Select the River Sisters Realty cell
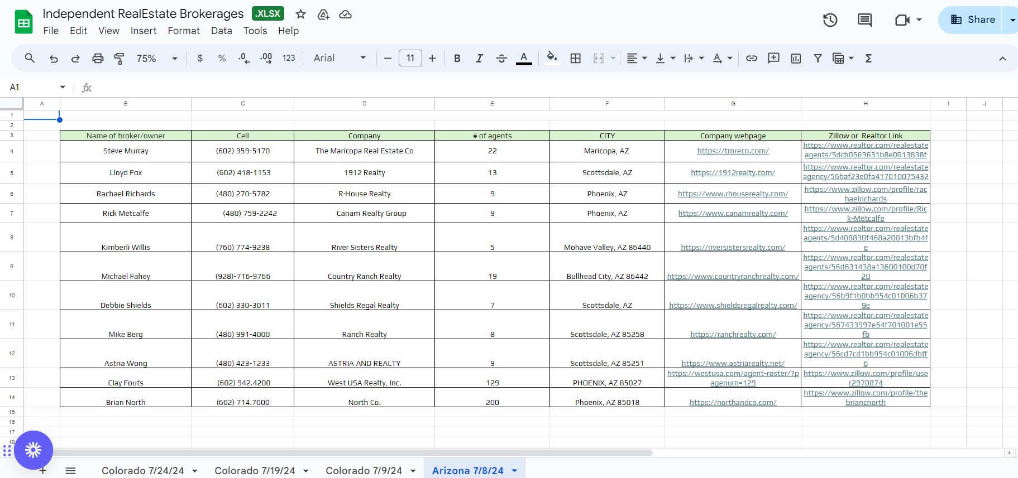Image resolution: width=1018 pixels, height=478 pixels. click(365, 238)
